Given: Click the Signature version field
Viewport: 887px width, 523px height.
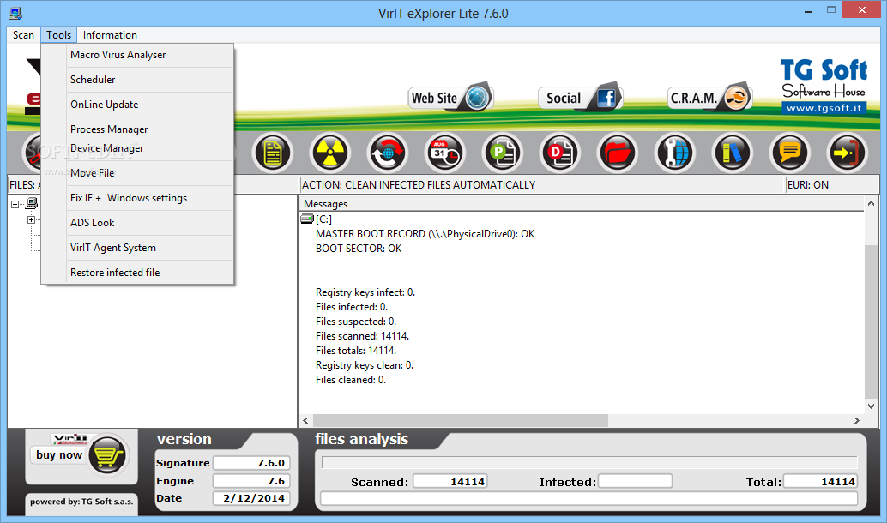Looking at the screenshot, I should (x=251, y=463).
